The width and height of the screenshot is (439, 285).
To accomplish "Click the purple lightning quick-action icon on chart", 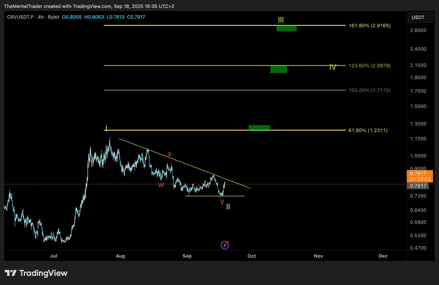I will tap(225, 245).
